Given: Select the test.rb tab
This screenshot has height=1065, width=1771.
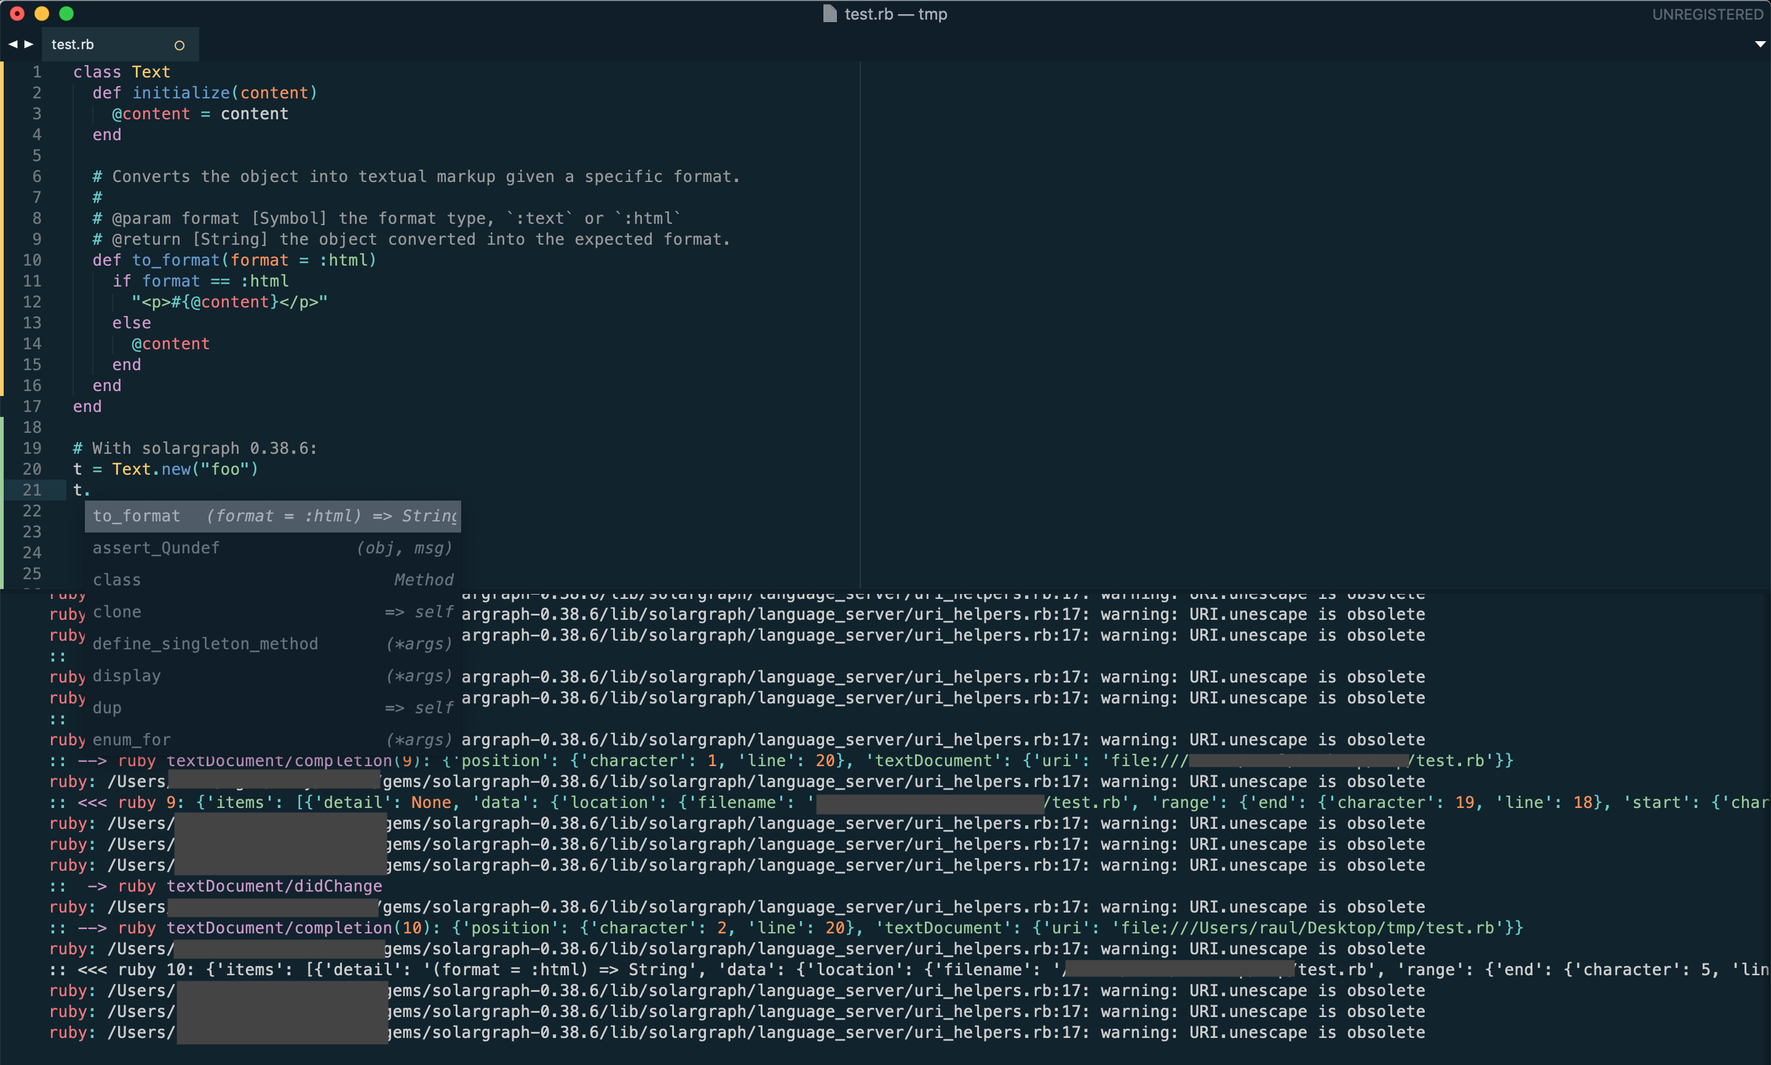Looking at the screenshot, I should (73, 44).
